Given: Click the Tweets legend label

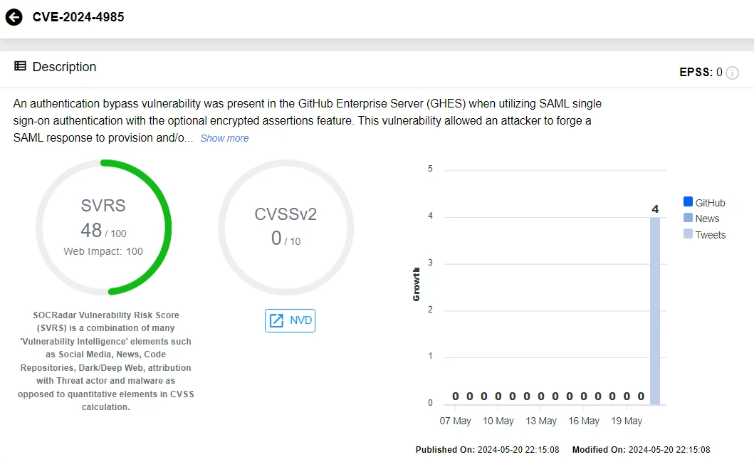Looking at the screenshot, I should click(x=711, y=235).
